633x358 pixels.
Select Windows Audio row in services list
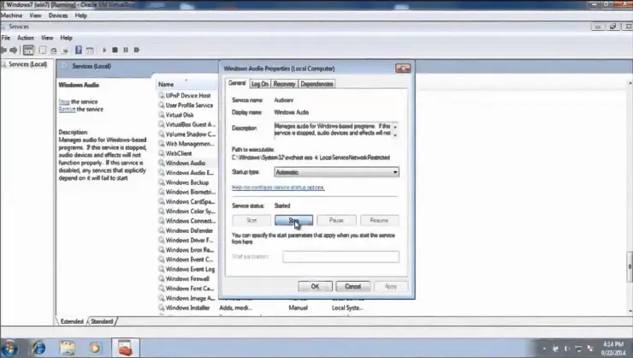187,163
